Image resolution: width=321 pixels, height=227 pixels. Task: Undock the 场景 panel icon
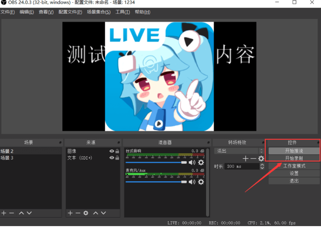tap(60, 142)
